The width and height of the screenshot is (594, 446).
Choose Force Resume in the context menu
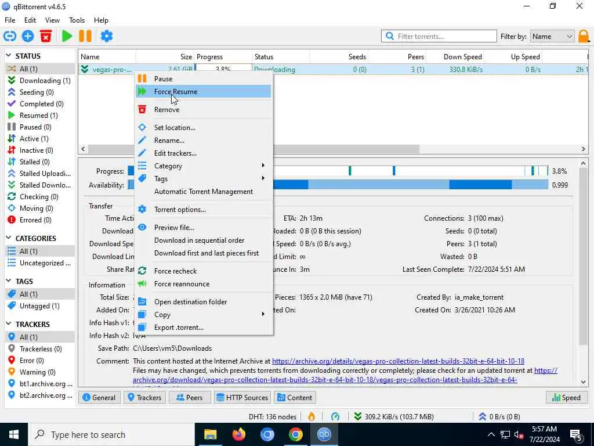(204, 91)
